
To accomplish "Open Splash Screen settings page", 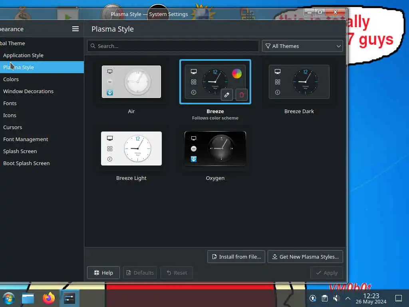I will click(x=42, y=152).
